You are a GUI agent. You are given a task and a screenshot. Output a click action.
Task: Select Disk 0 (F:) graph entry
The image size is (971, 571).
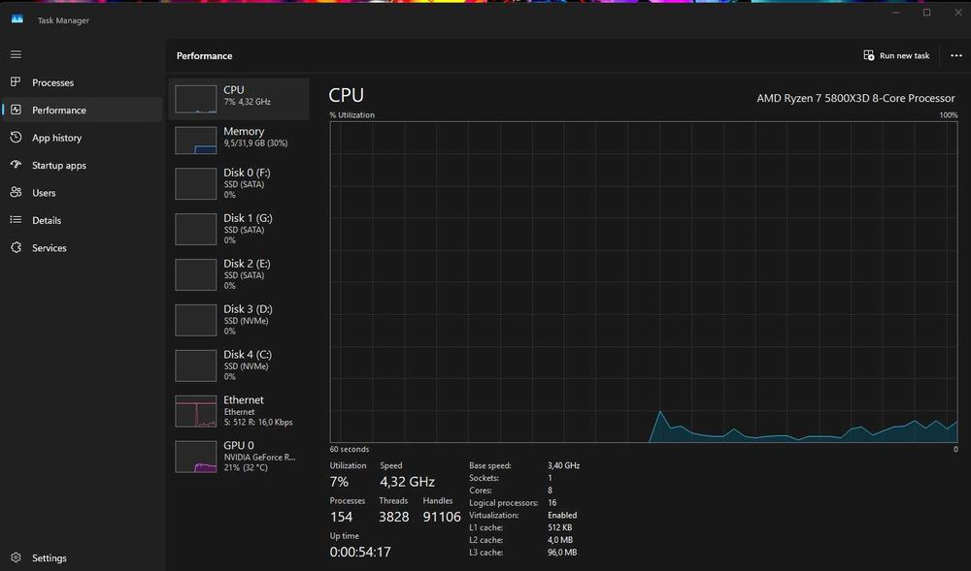point(239,183)
